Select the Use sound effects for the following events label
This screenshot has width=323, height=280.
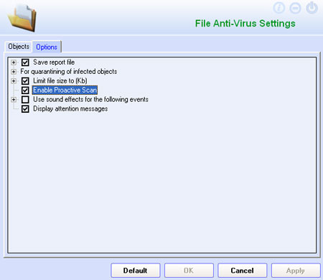tap(90, 100)
